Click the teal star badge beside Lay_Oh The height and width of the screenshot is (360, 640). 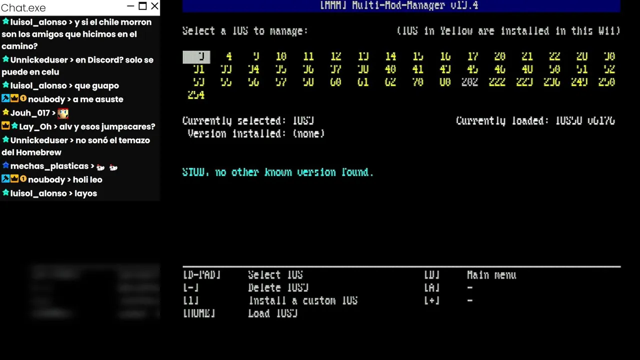point(14,126)
